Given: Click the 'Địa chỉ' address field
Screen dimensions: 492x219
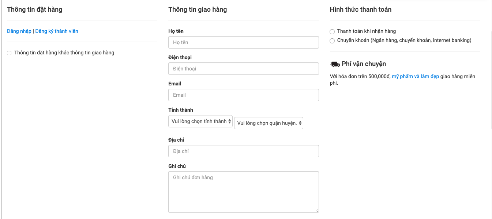Looking at the screenshot, I should (244, 151).
